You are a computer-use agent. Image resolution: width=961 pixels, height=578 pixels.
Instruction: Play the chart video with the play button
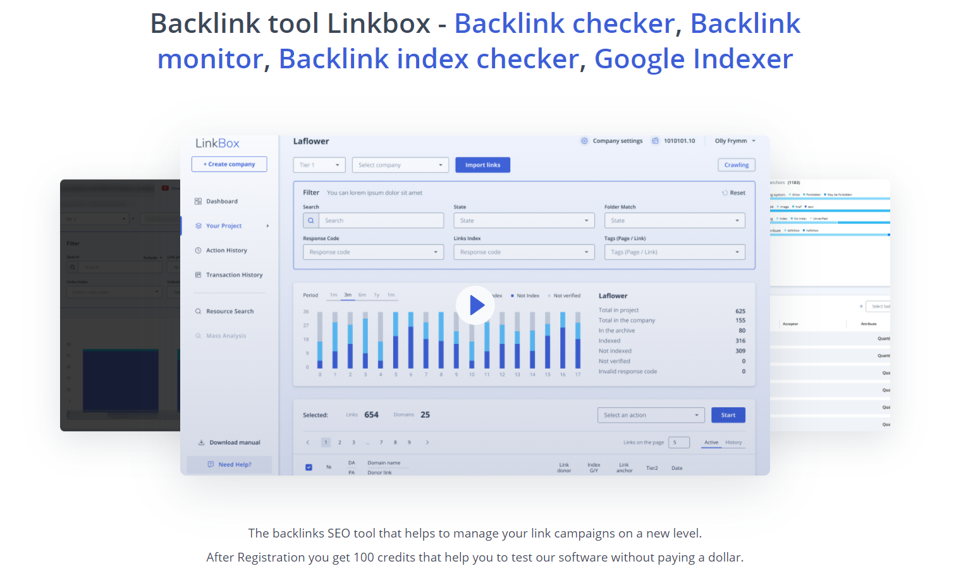(x=475, y=305)
